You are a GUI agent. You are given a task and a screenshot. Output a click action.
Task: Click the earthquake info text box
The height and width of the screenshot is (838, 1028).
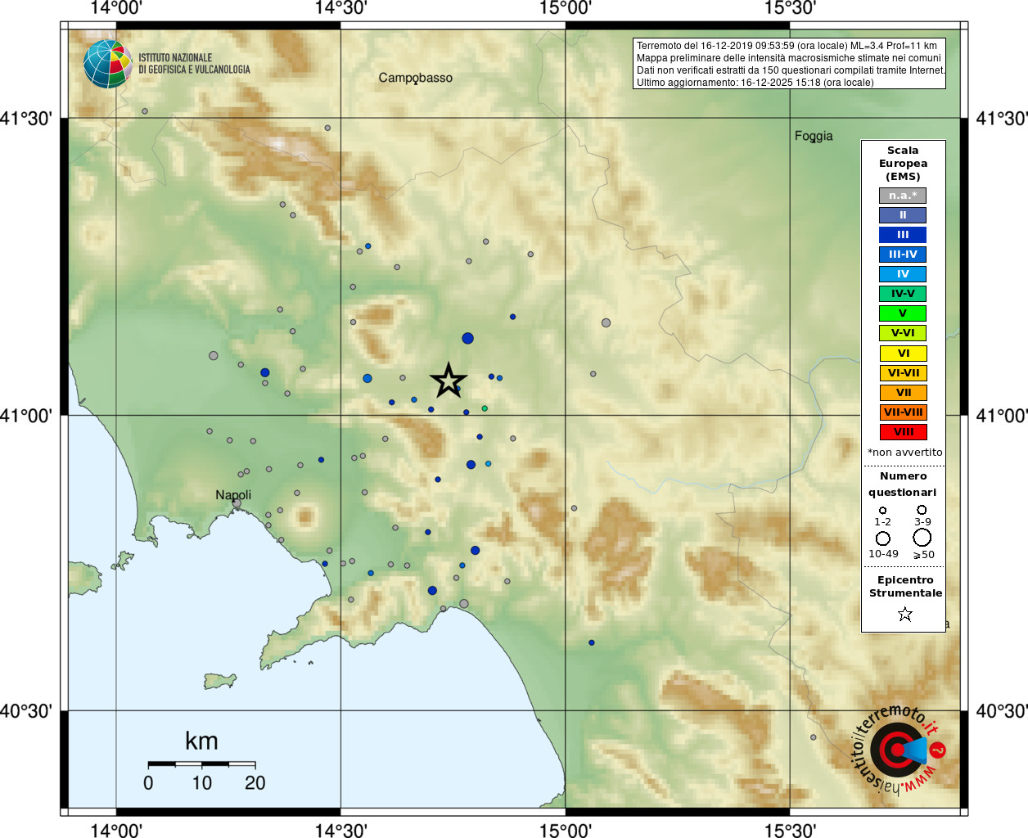pos(790,64)
